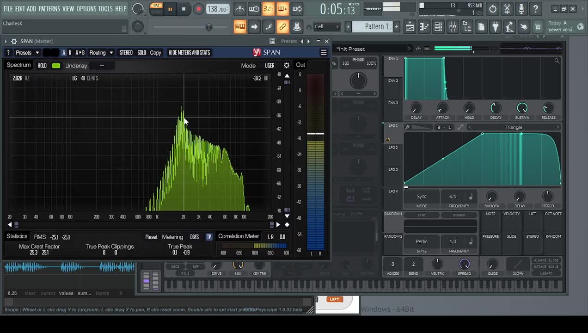Toggle PAT/SONG mode switch
Screen dimensions: 588x333
(156, 9)
